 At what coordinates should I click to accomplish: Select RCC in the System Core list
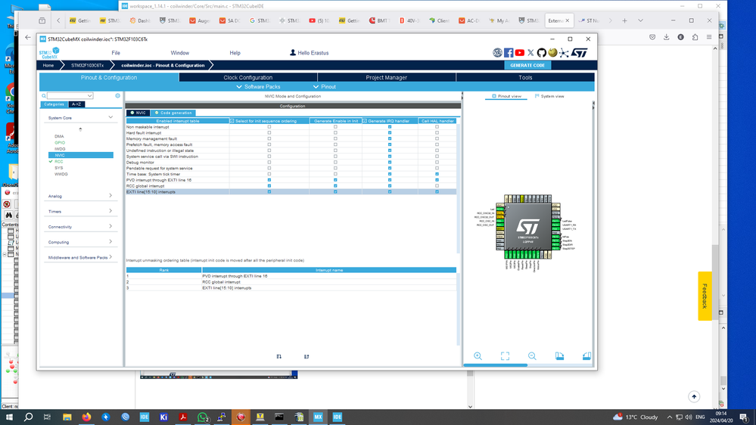click(x=59, y=161)
